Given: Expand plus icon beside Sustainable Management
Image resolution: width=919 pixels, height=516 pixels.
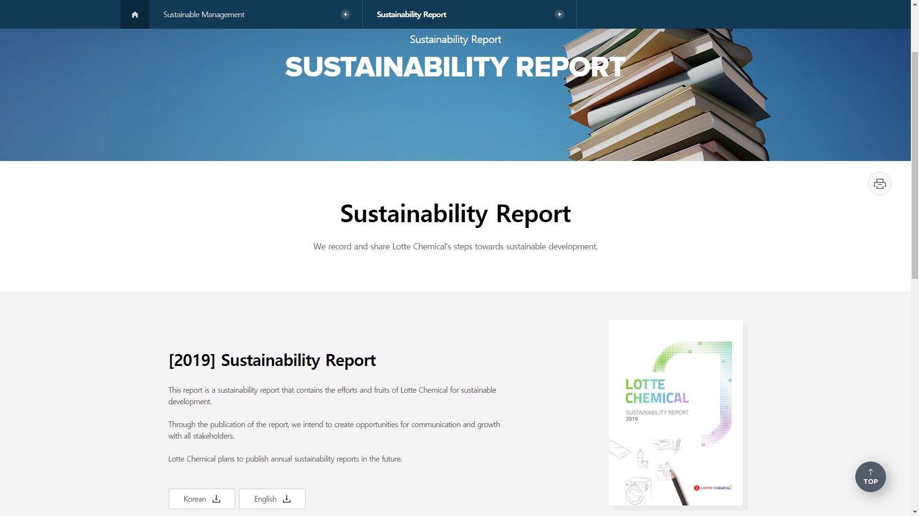Looking at the screenshot, I should [345, 14].
